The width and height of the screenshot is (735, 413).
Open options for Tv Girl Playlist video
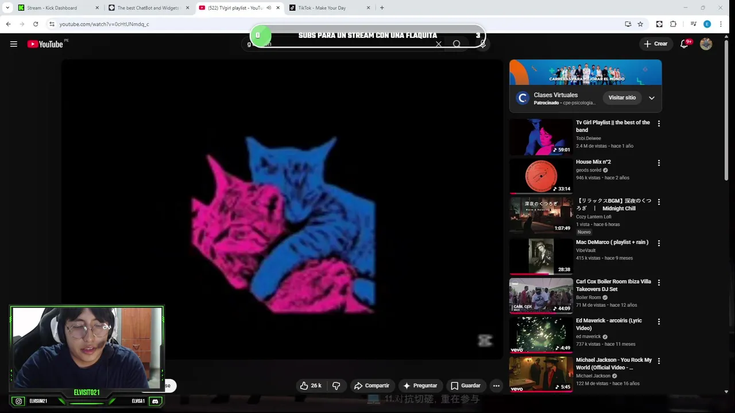(x=659, y=123)
